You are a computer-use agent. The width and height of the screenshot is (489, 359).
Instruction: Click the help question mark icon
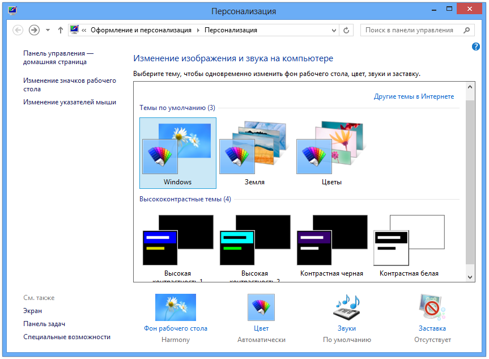(476, 47)
